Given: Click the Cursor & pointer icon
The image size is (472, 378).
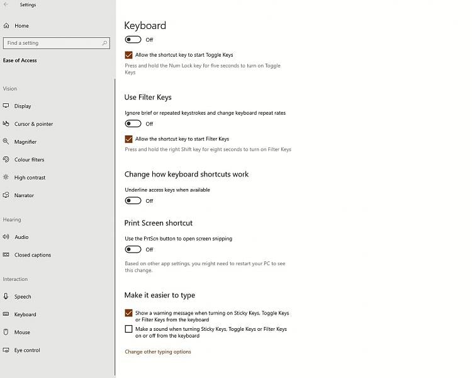Looking at the screenshot, I should [6, 123].
